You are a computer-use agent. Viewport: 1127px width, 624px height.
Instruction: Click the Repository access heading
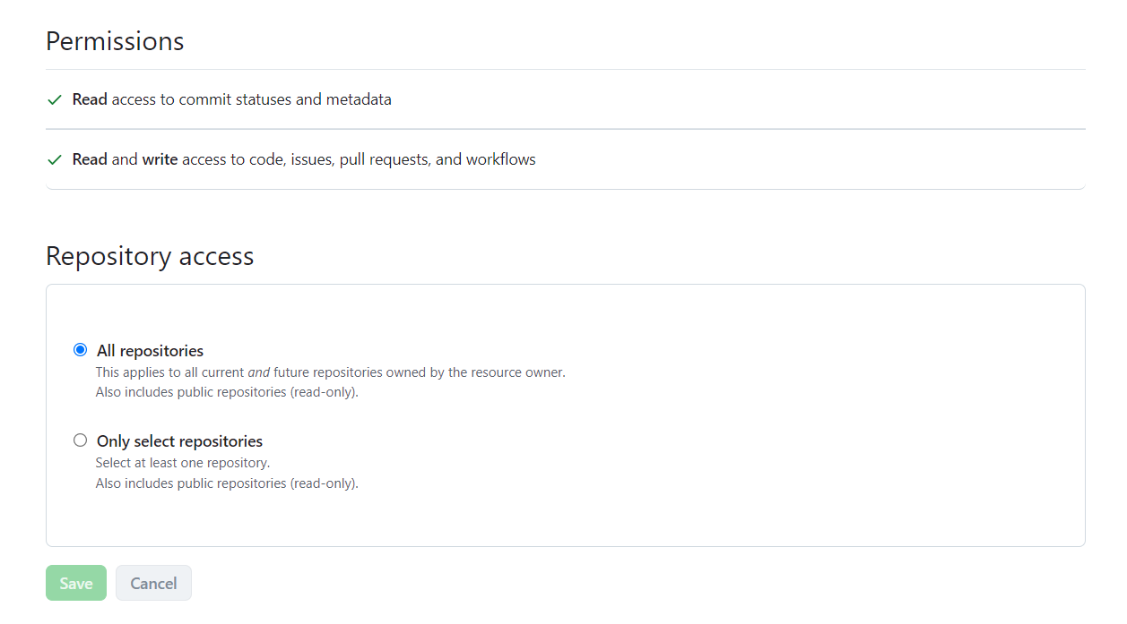coord(149,256)
